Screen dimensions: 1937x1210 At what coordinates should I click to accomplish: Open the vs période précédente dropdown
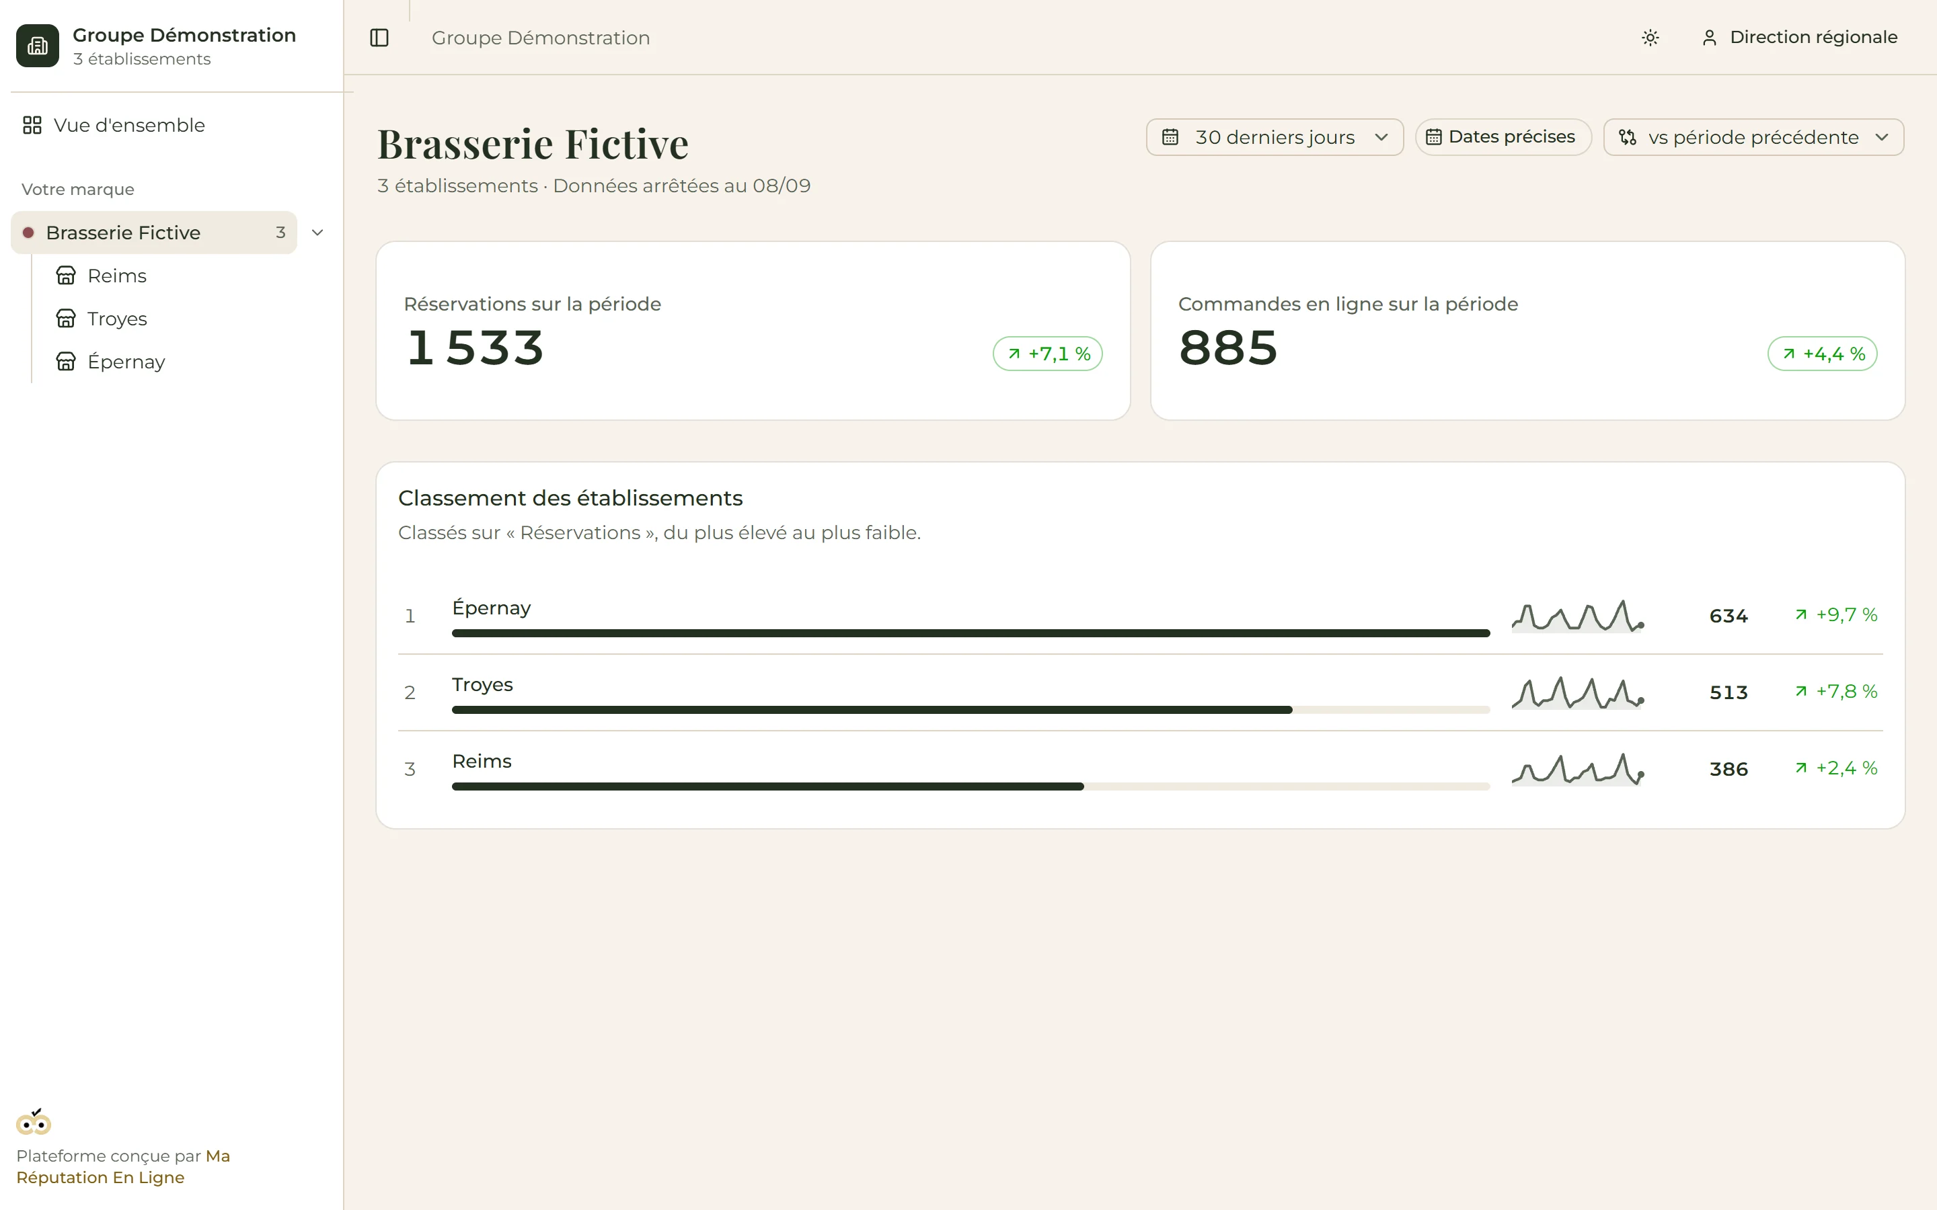click(x=1753, y=138)
